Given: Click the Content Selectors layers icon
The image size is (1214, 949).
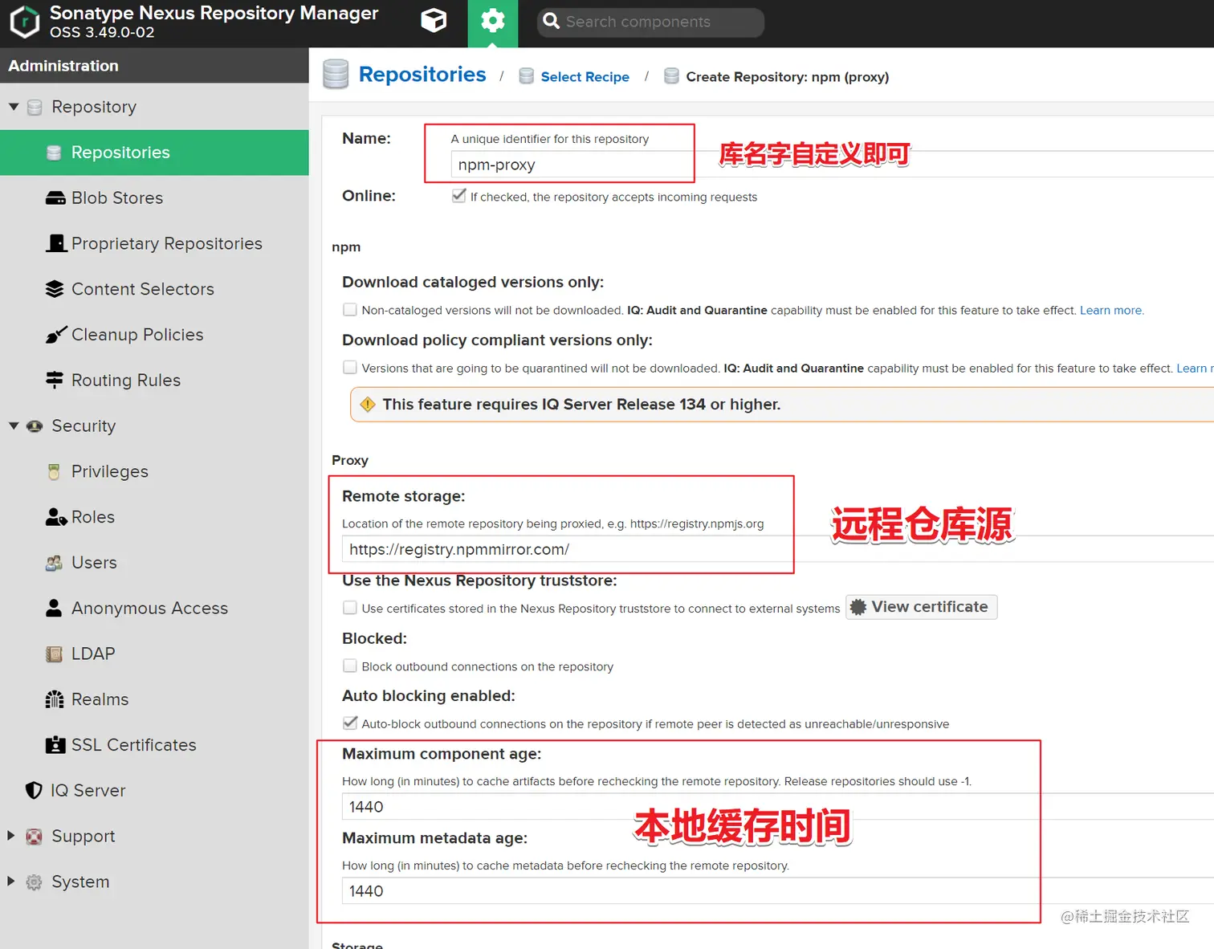Looking at the screenshot, I should 55,289.
